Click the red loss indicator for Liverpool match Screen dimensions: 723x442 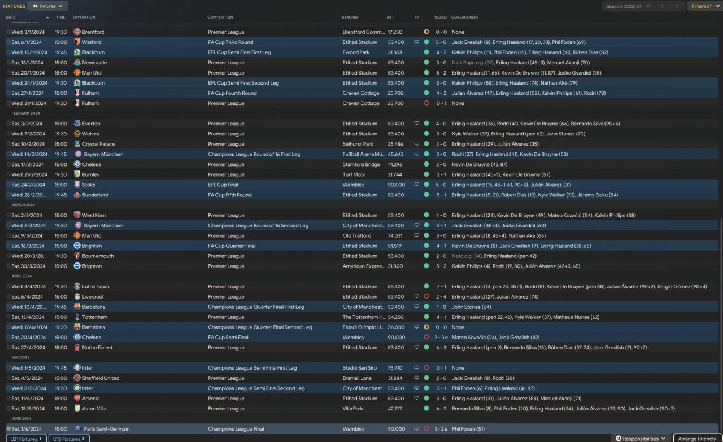tap(426, 296)
